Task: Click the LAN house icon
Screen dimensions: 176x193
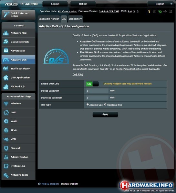Action: tap(6, 112)
